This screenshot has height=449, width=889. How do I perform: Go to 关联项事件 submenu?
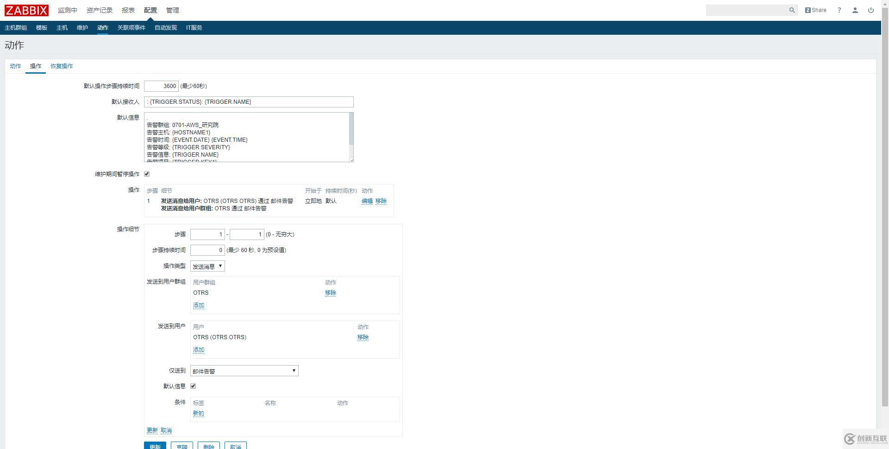(131, 28)
